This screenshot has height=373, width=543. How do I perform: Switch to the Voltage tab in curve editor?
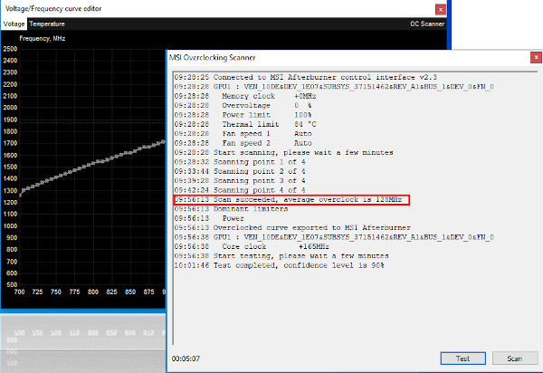click(14, 24)
